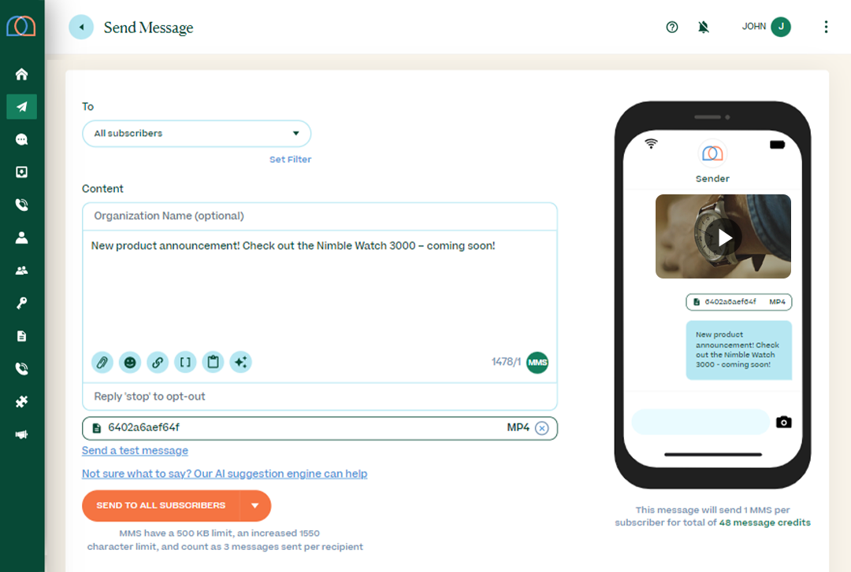The width and height of the screenshot is (851, 572).
Task: Click the paperclip attach file icon
Action: coord(102,363)
